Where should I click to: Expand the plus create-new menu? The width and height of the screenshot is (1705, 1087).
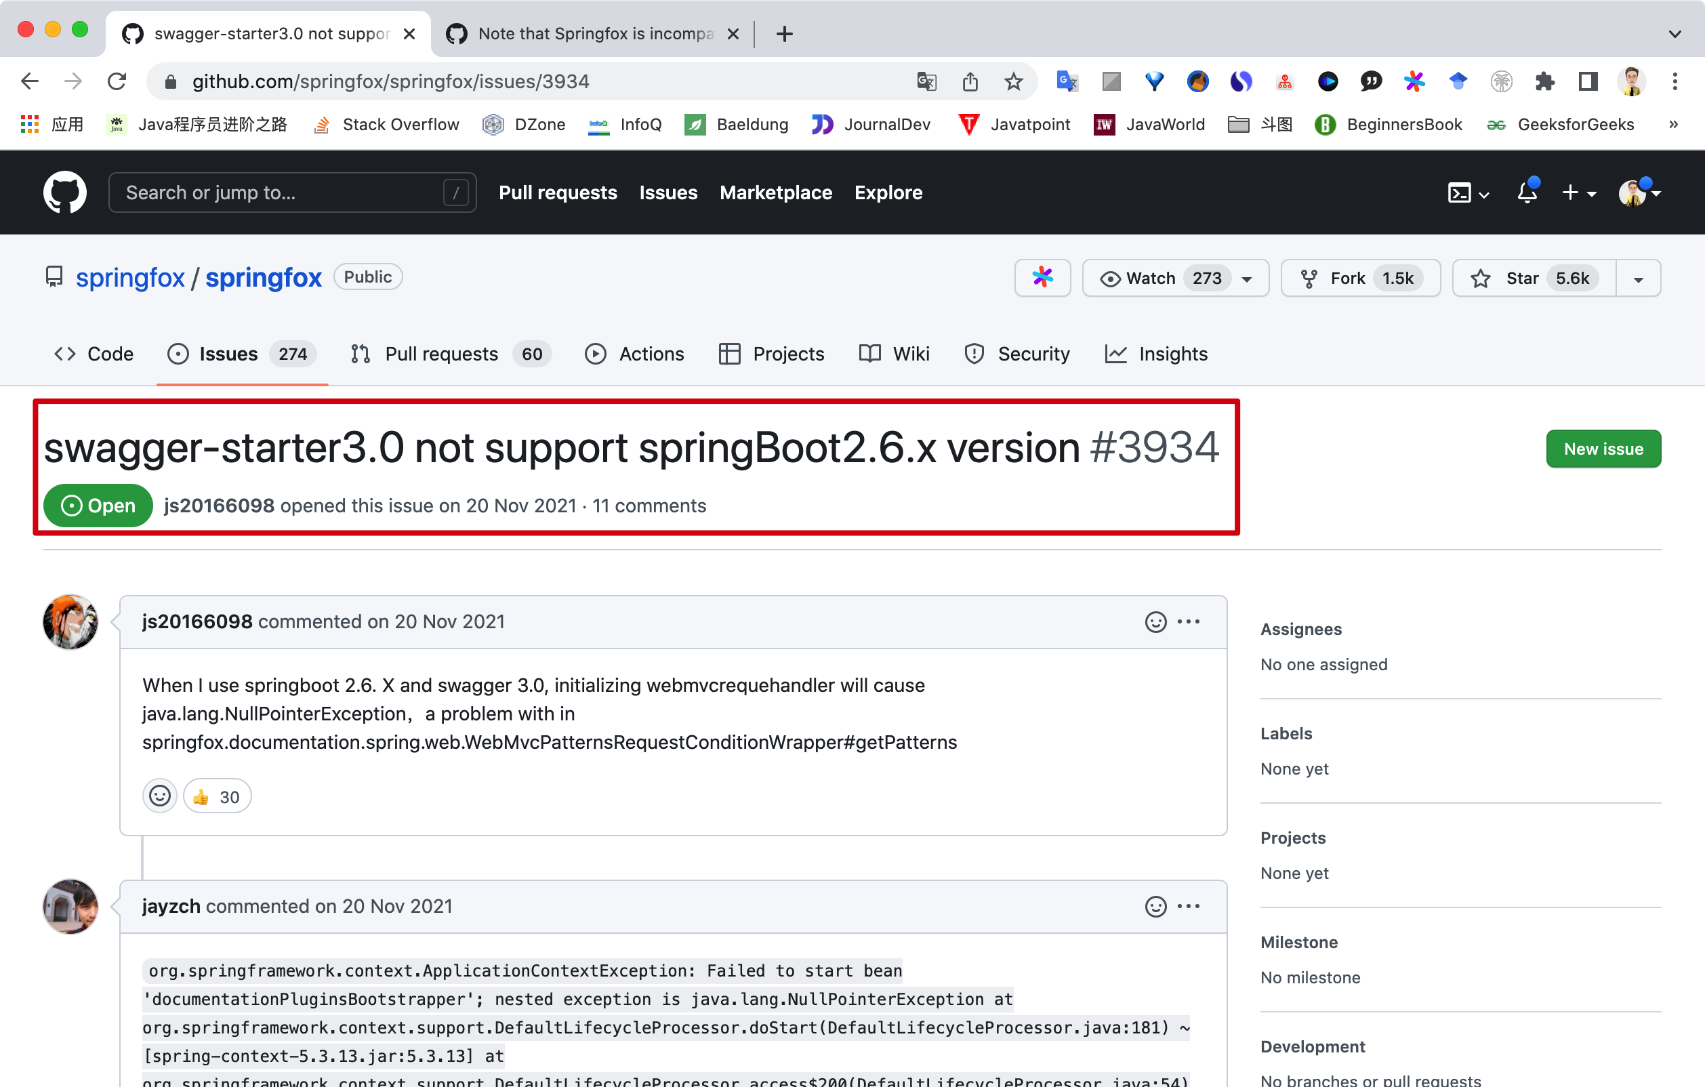(1578, 192)
